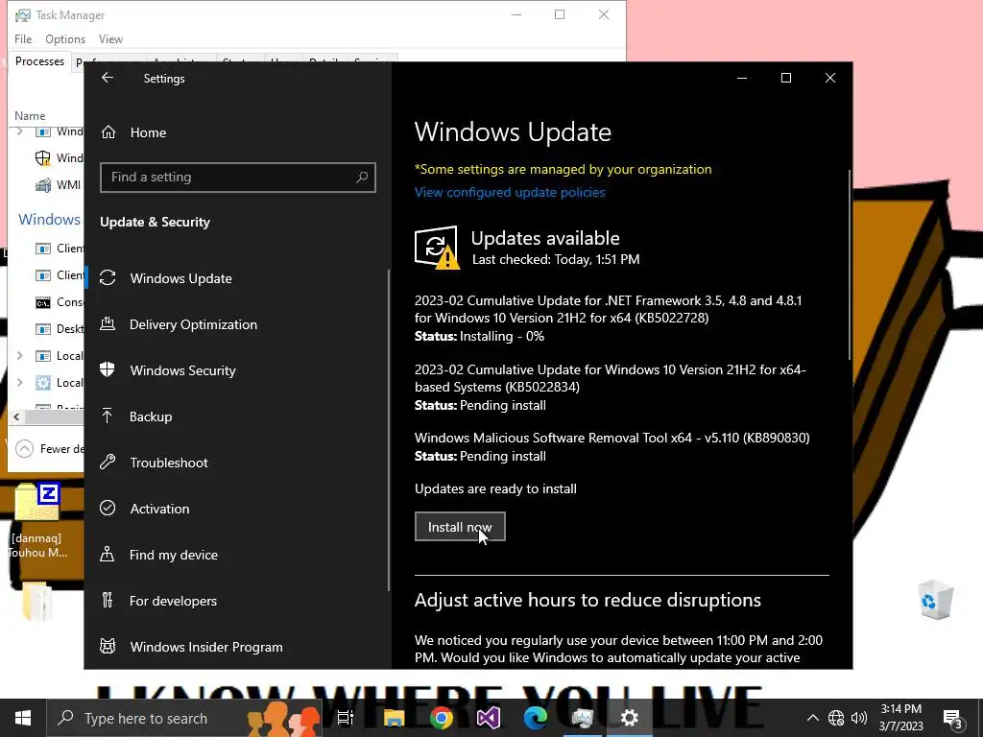Sort Task Manager by Name column

tap(30, 116)
